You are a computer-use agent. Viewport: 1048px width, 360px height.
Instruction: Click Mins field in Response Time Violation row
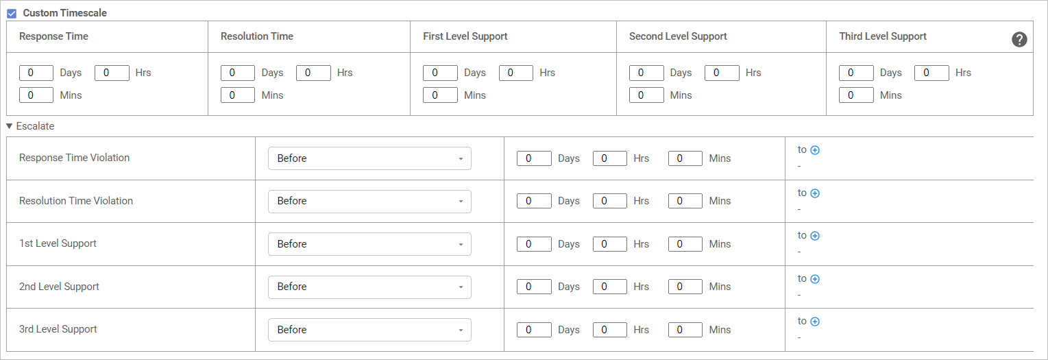pyautogui.click(x=685, y=158)
